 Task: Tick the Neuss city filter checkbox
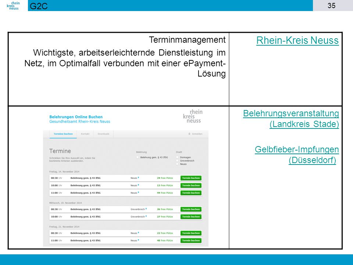tap(177, 164)
